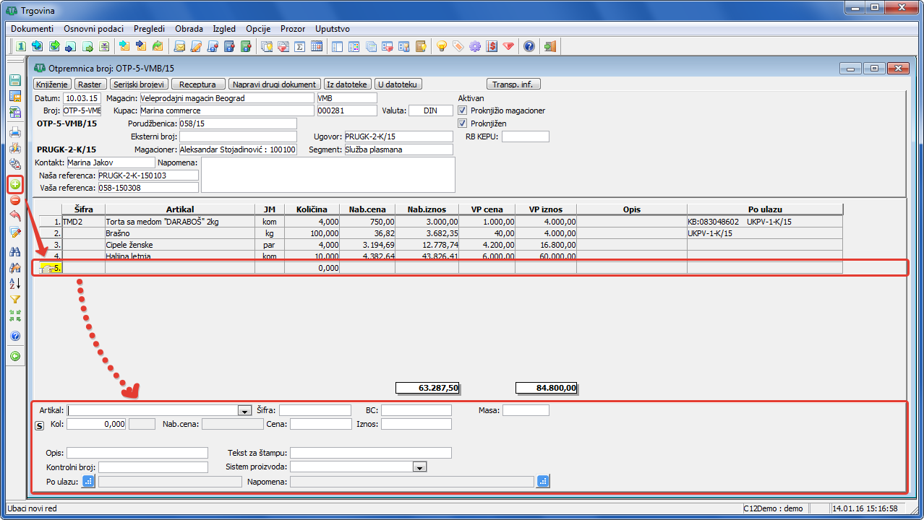Viewport: 924px width, 520px height.
Task: Click the light bulb icon in toolbar
Action: (440, 47)
